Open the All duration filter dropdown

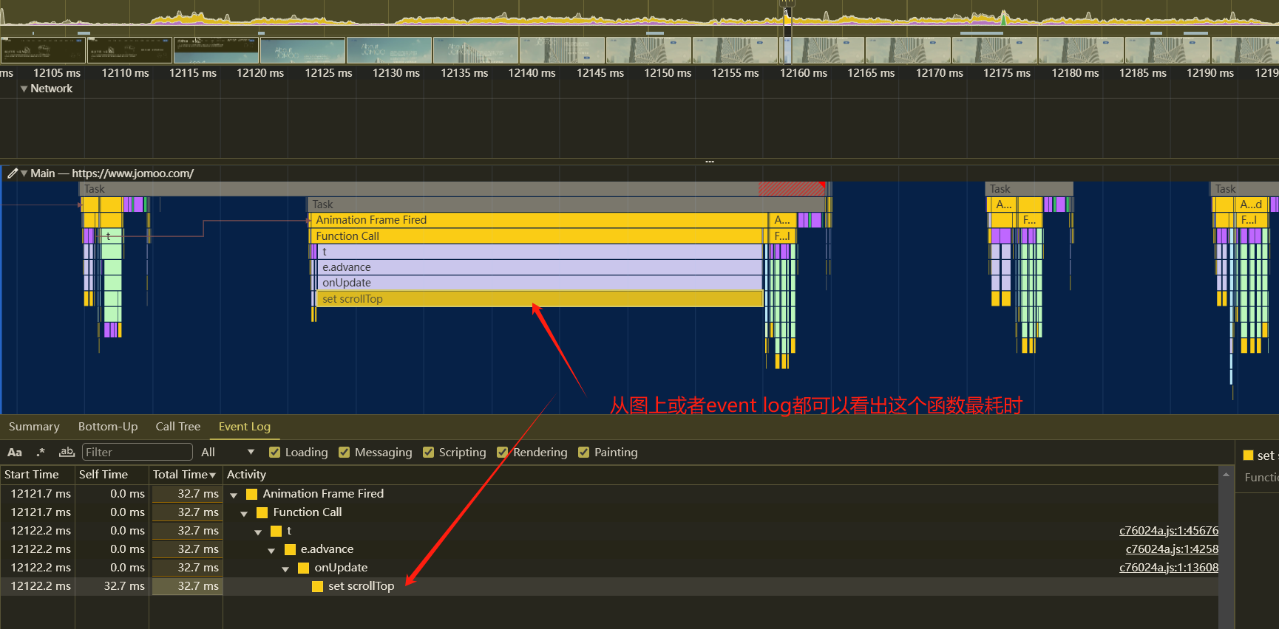coord(228,453)
